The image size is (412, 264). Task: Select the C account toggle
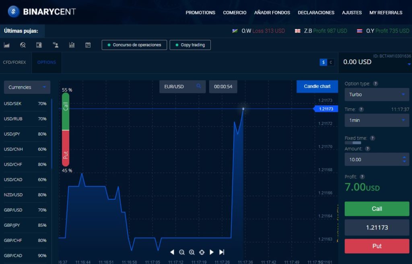[331, 62]
